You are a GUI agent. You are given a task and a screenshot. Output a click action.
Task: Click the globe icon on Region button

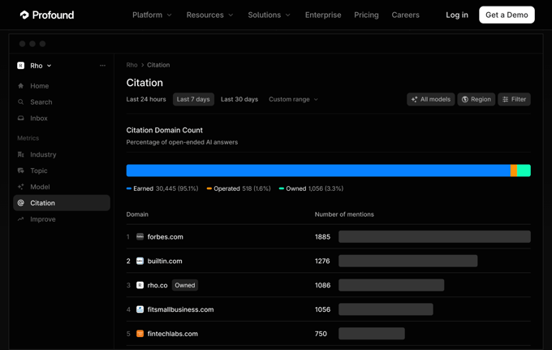(x=464, y=99)
